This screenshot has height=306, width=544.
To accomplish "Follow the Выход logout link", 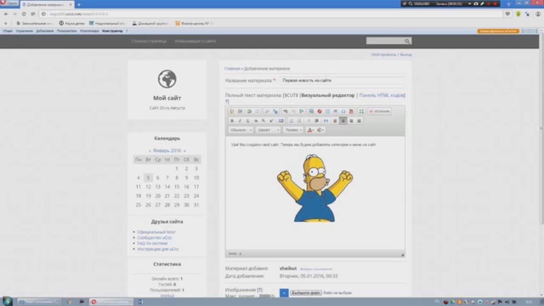I will tap(406, 55).
